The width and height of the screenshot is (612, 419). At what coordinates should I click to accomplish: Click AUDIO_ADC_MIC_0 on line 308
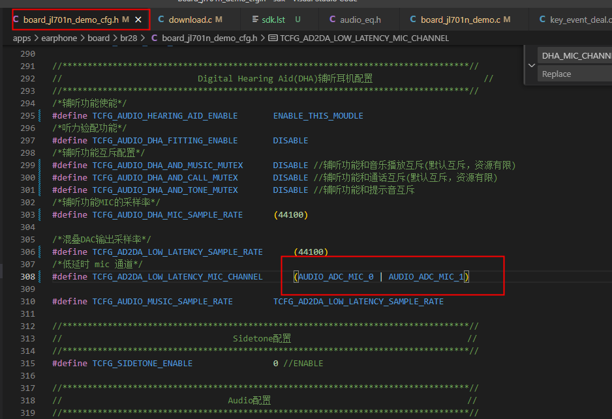point(335,277)
